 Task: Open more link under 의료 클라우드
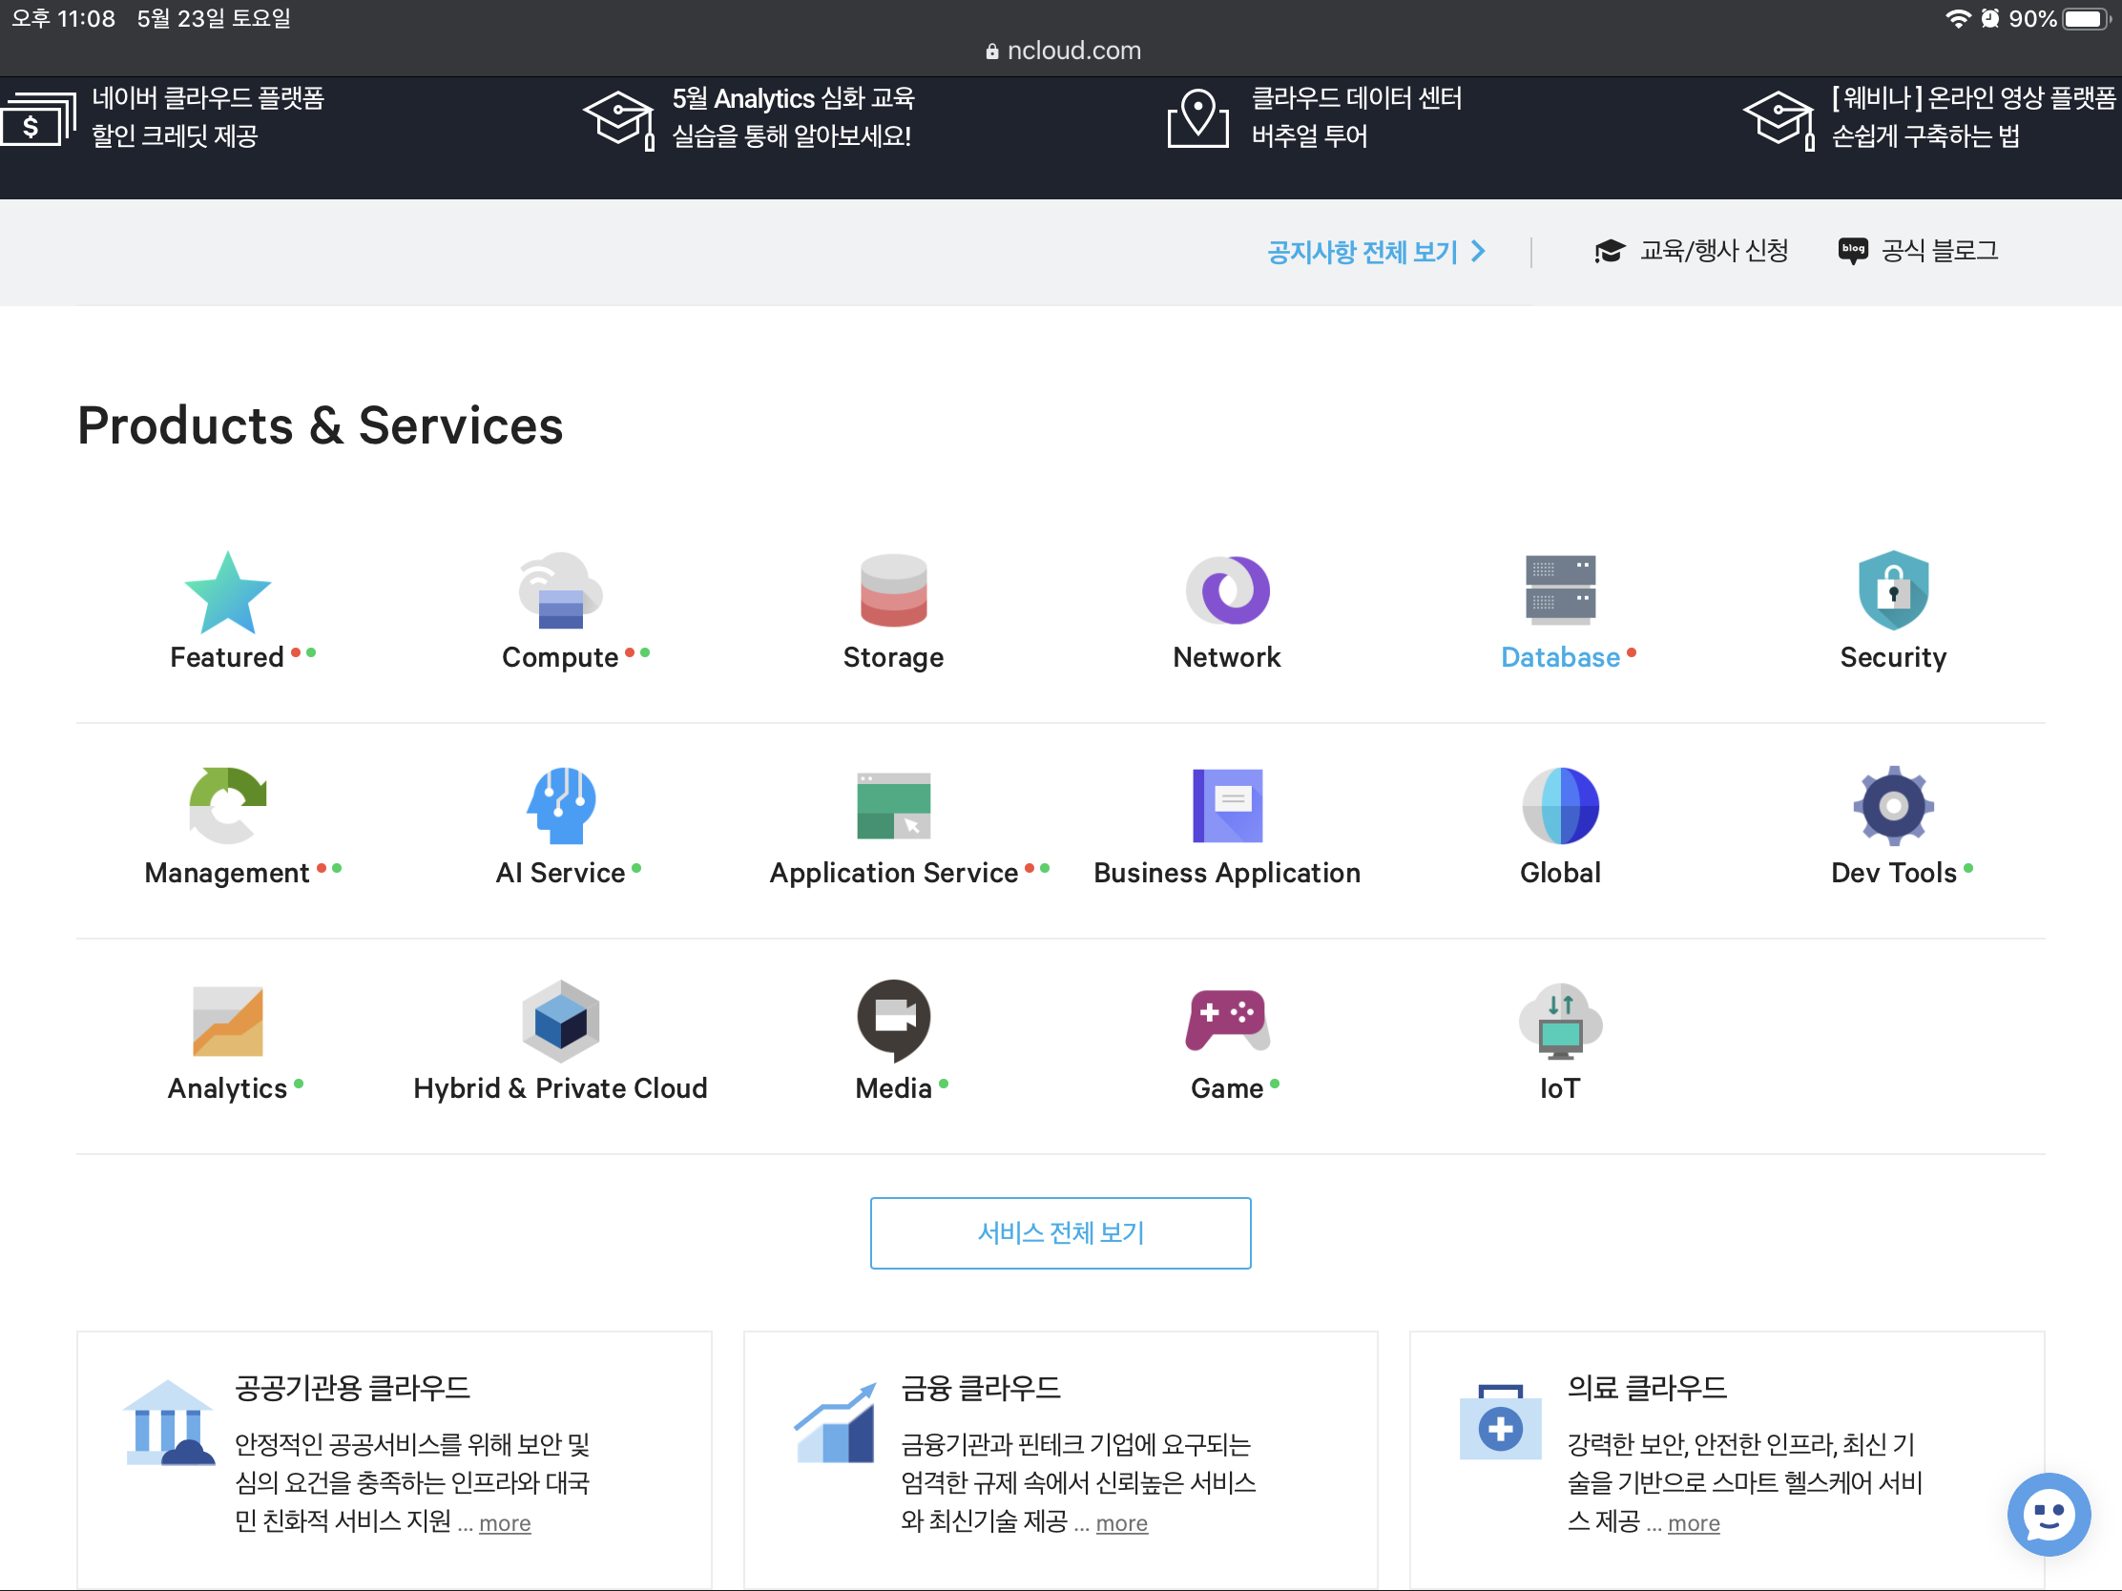pyautogui.click(x=1694, y=1523)
